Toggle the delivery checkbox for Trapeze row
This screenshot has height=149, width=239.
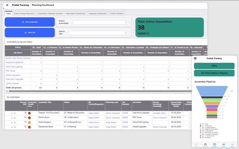click(x=190, y=113)
